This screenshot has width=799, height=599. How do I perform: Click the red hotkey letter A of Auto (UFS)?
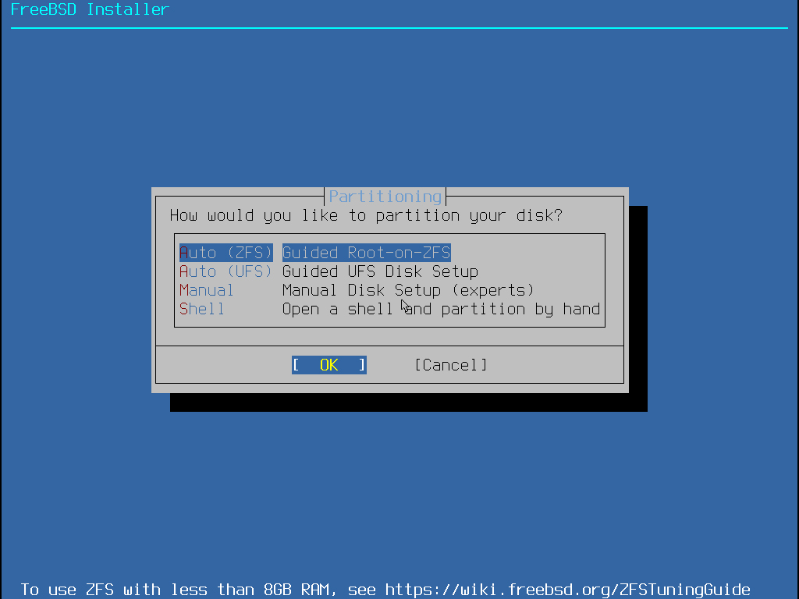coord(184,271)
